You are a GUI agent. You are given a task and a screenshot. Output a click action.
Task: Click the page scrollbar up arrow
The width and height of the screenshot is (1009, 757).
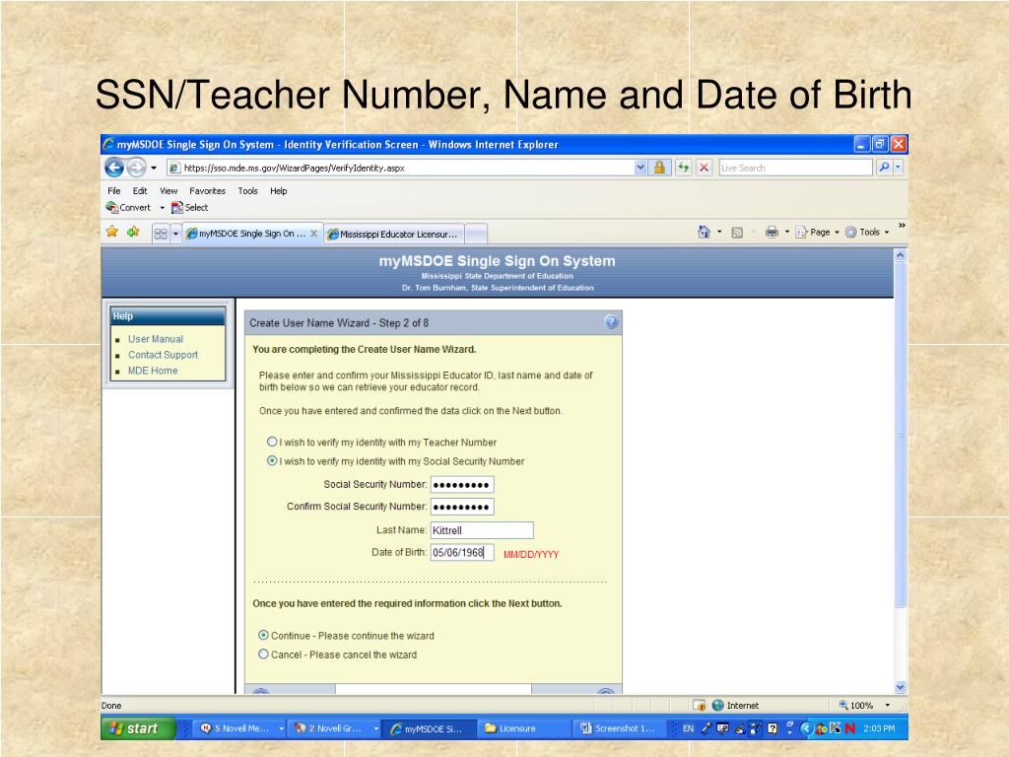coord(901,255)
